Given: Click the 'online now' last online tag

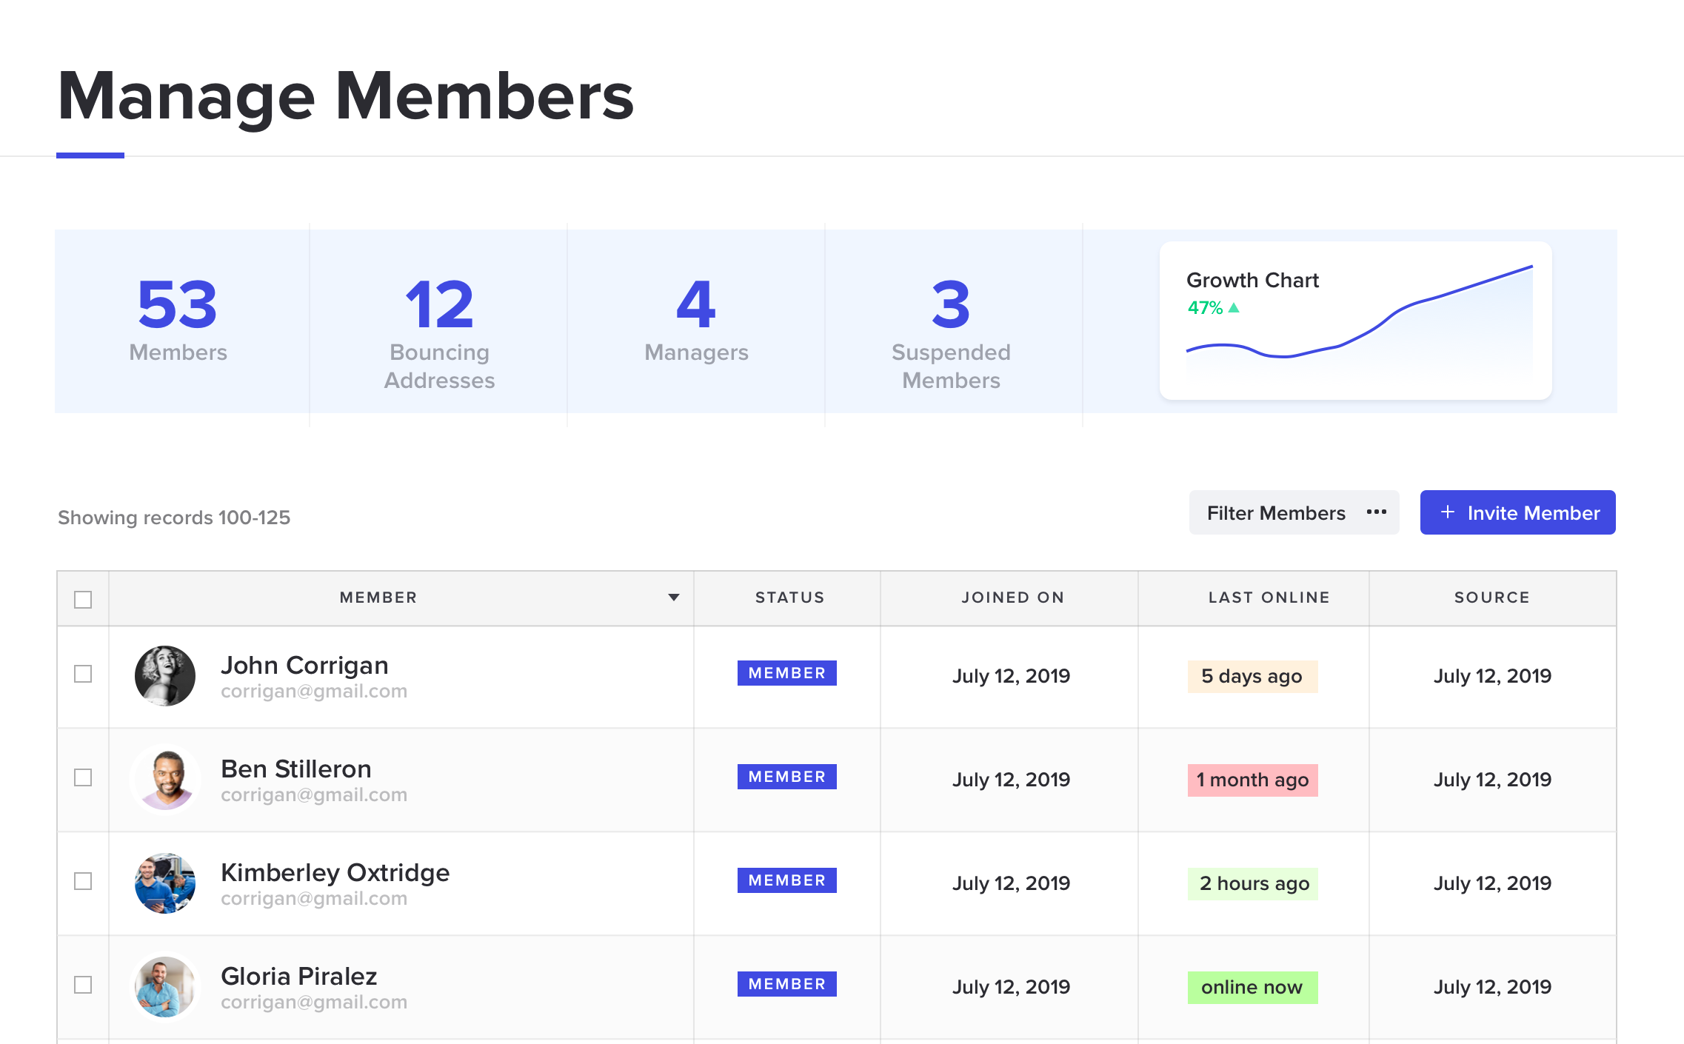Looking at the screenshot, I should pos(1253,988).
